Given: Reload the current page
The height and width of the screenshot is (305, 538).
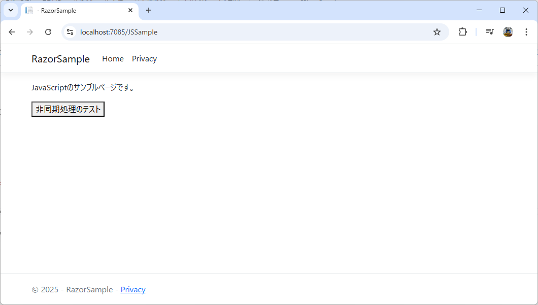Looking at the screenshot, I should tap(48, 32).
